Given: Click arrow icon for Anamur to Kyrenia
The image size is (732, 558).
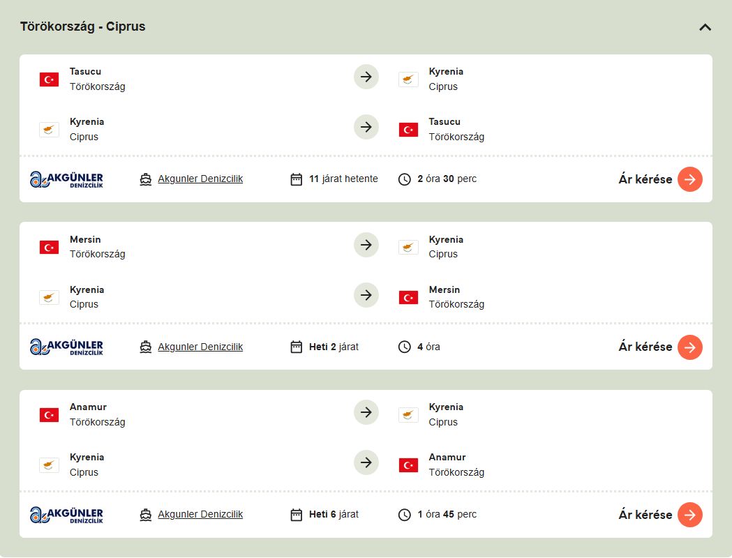Looking at the screenshot, I should pyautogui.click(x=366, y=412).
